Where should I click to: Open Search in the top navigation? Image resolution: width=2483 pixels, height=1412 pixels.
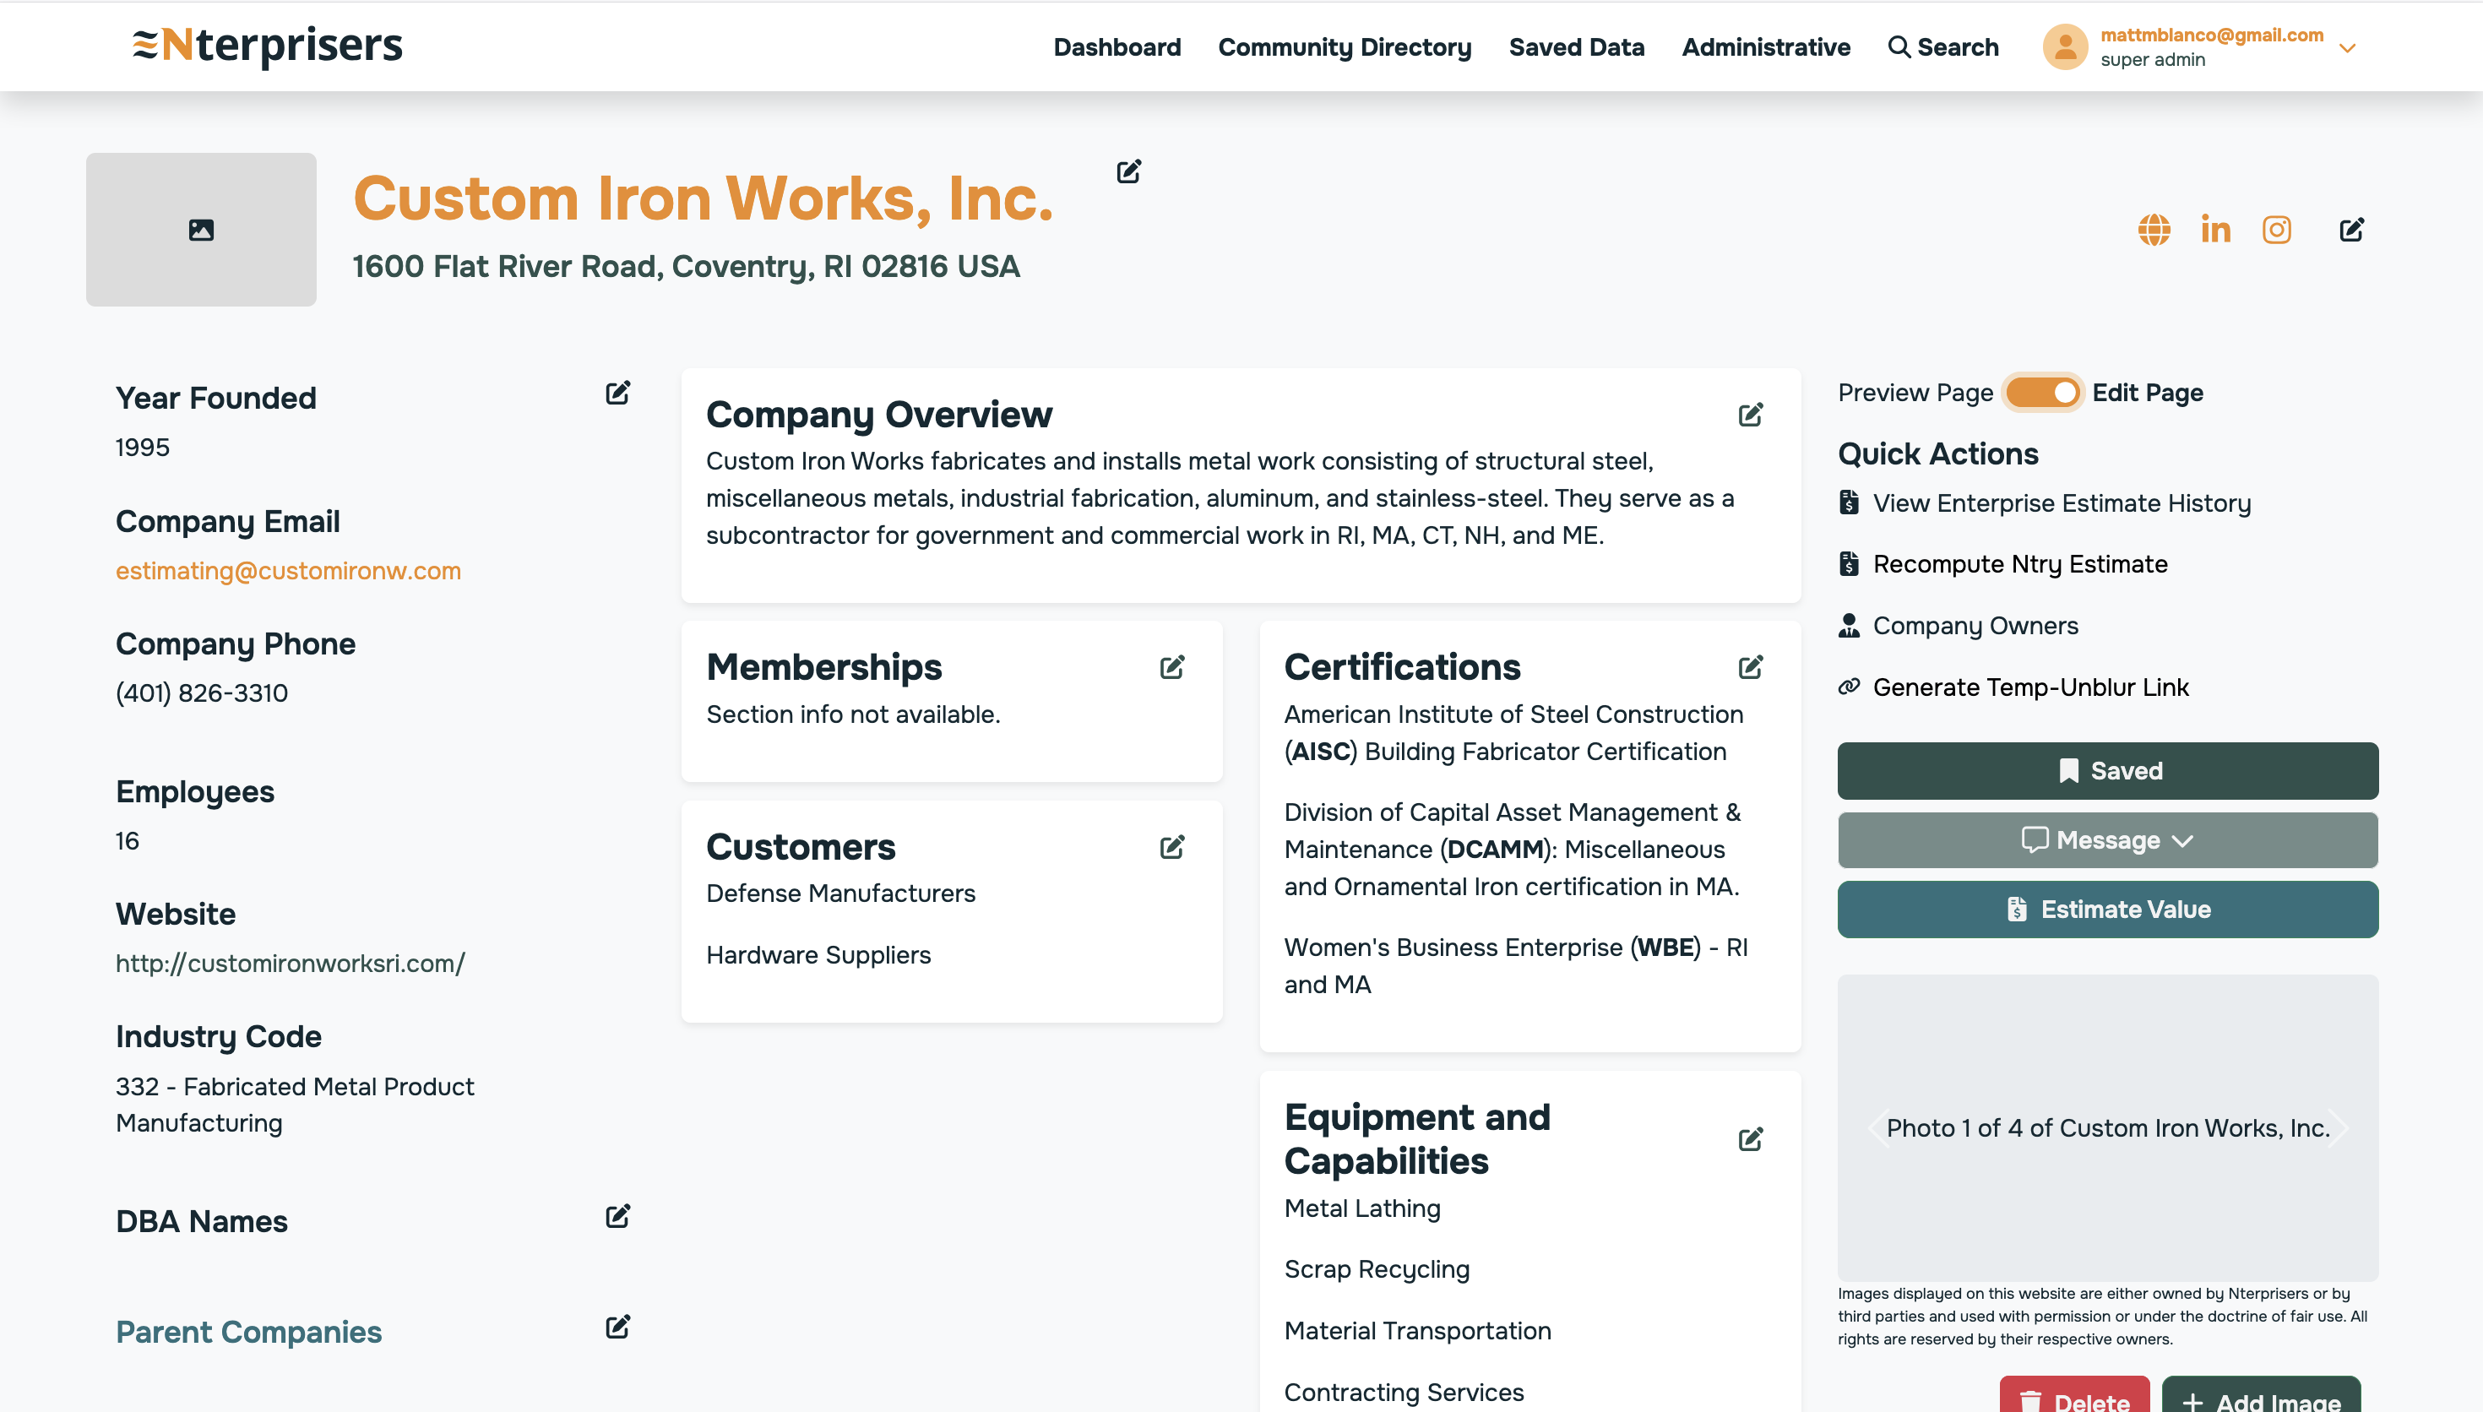tap(1943, 47)
